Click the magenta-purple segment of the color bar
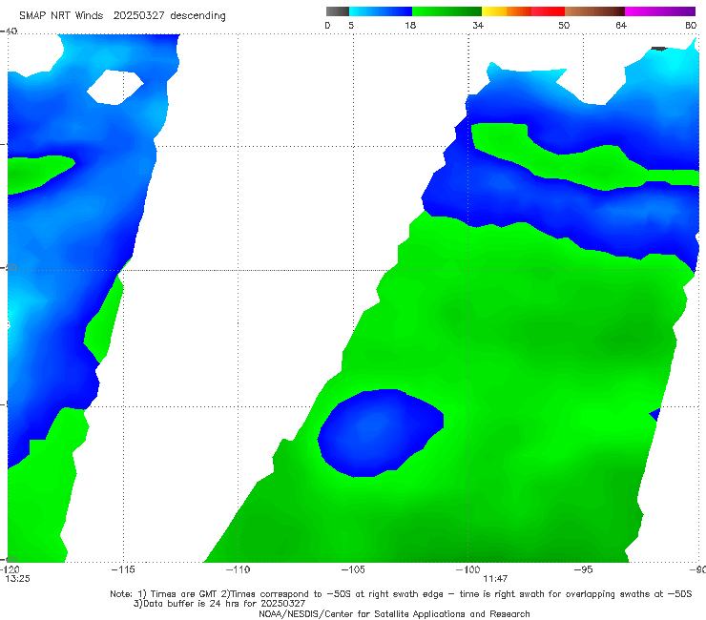The height and width of the screenshot is (620, 706). 660,11
